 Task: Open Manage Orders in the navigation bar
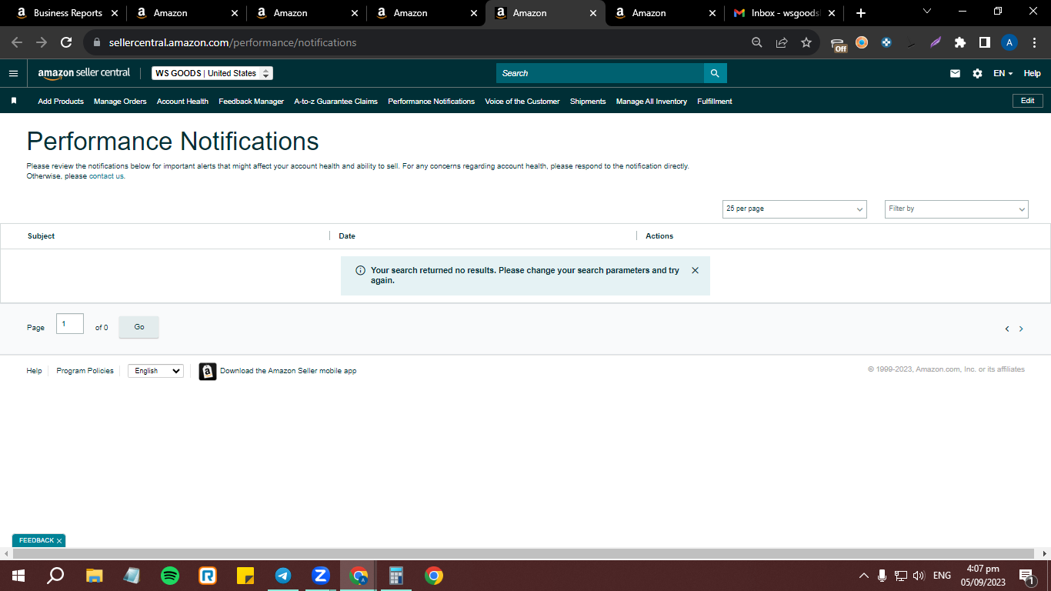click(x=120, y=101)
